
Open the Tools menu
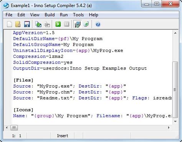[x=78, y=15]
